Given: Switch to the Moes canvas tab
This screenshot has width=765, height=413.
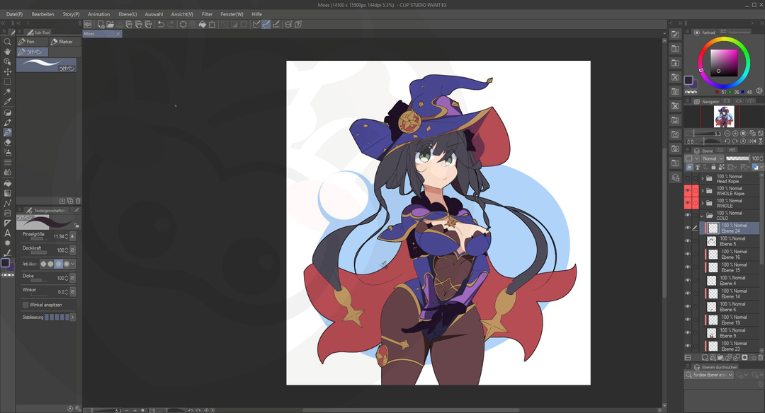Looking at the screenshot, I should pyautogui.click(x=102, y=34).
